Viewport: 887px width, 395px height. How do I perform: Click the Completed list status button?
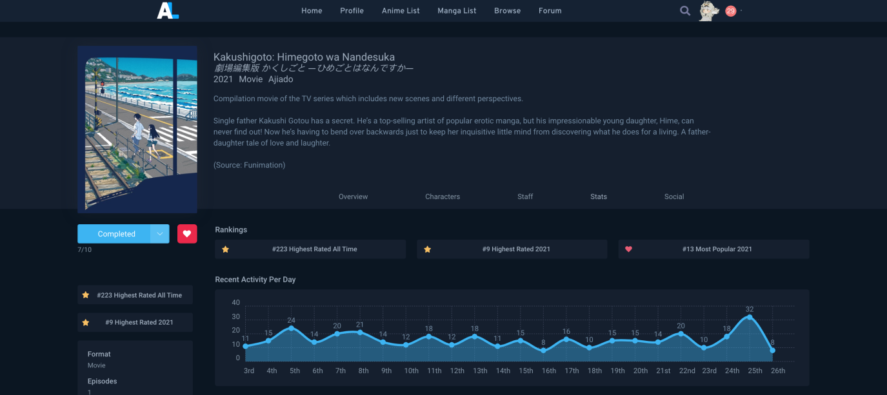click(116, 234)
